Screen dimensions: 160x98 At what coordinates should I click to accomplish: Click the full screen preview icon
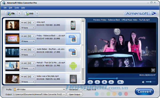(153, 70)
